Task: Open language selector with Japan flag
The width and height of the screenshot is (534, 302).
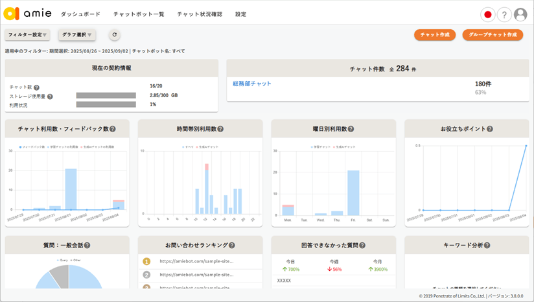Action: tap(488, 15)
